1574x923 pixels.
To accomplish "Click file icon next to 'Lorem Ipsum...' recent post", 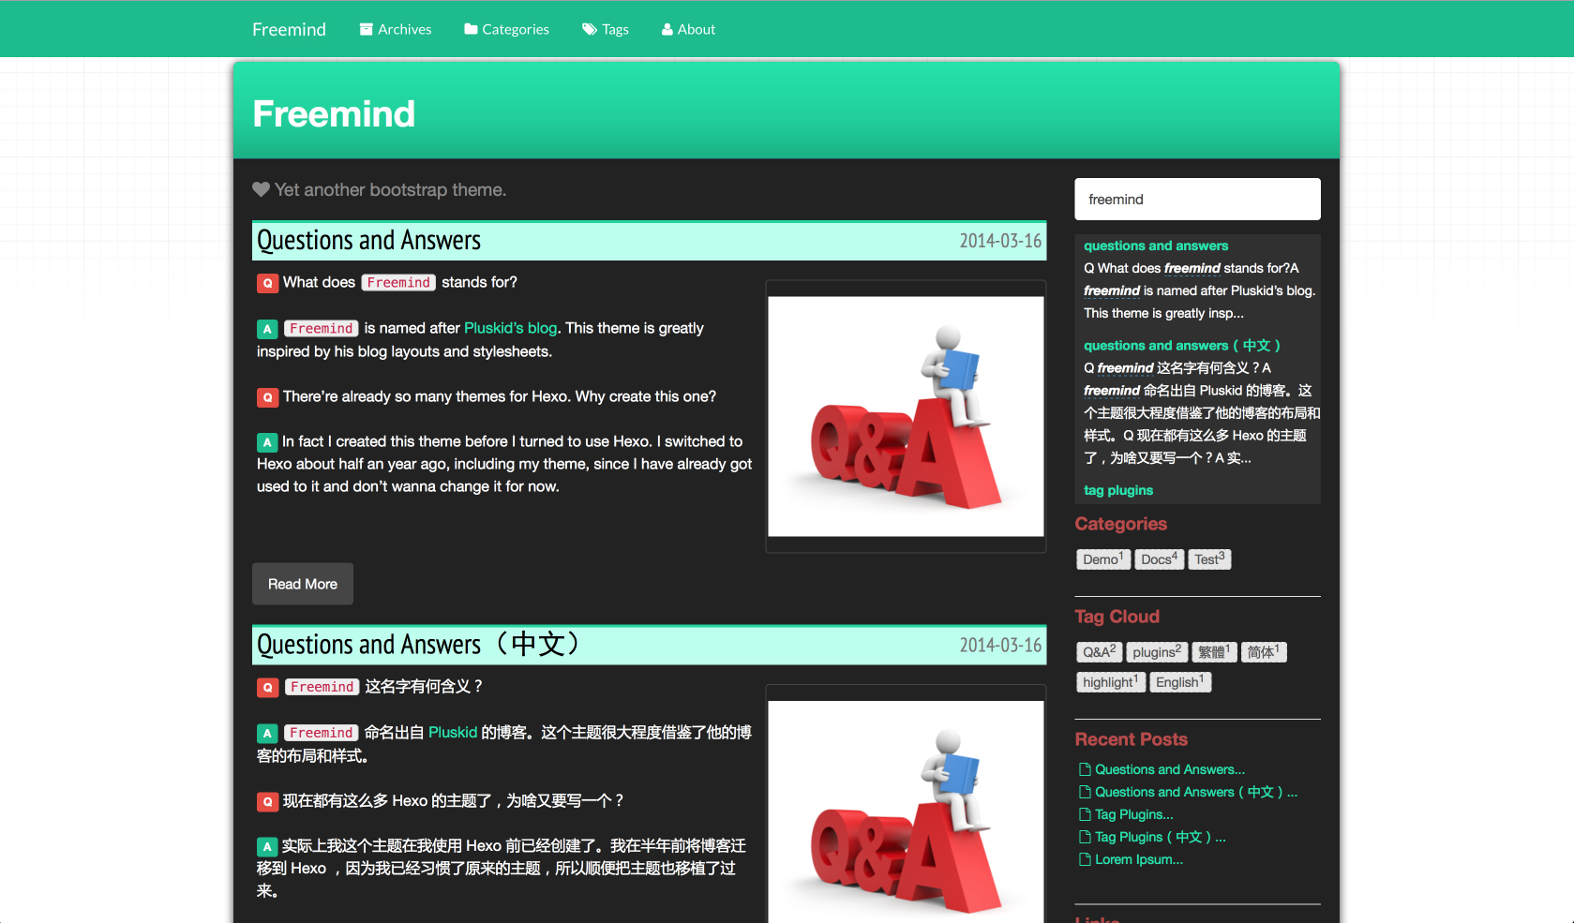I will click(x=1085, y=859).
